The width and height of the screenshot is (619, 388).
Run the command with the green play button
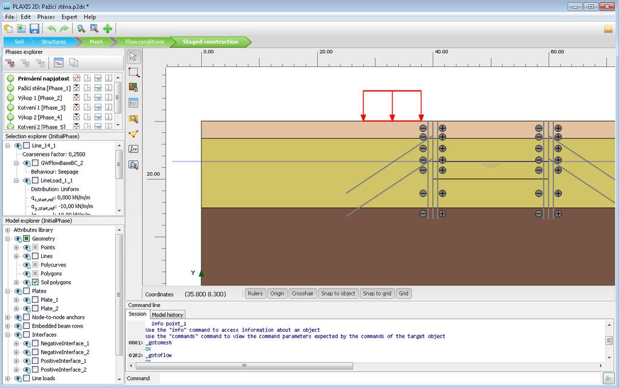point(608,378)
